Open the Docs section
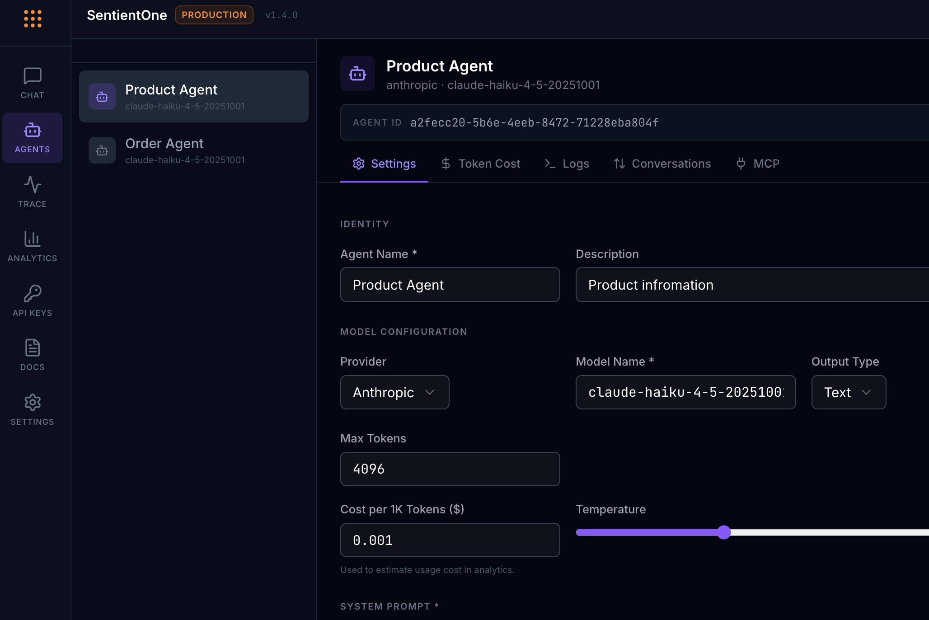 pyautogui.click(x=32, y=355)
